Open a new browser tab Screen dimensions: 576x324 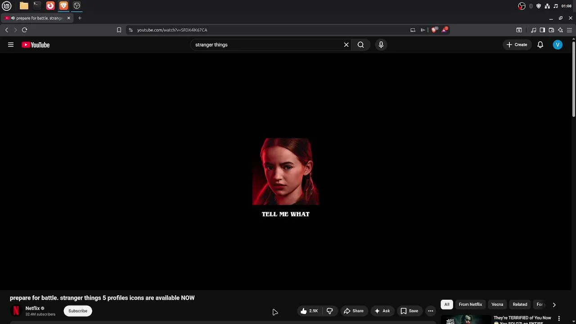(x=80, y=18)
